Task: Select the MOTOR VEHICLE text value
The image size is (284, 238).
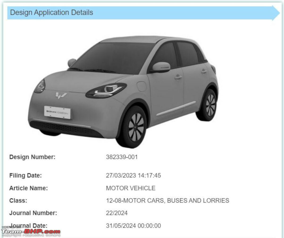Action: [x=131, y=188]
